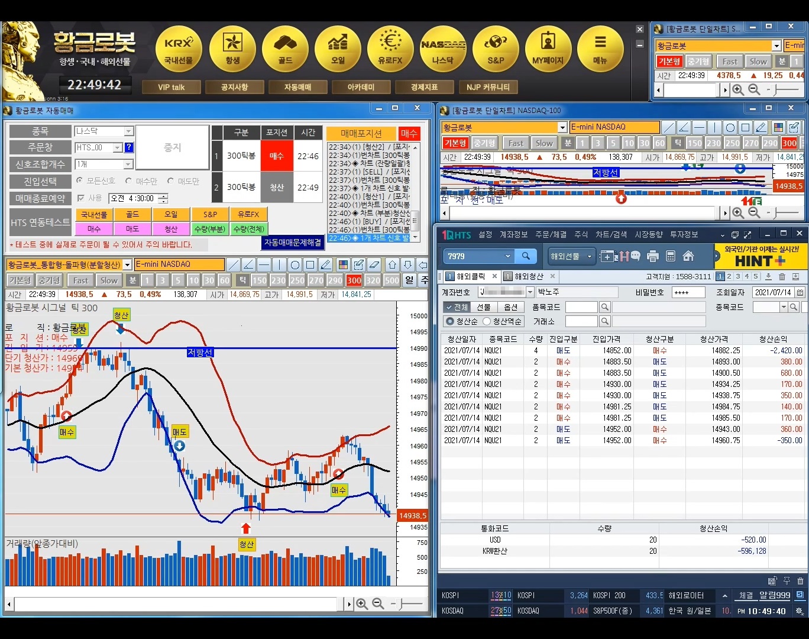Screen dimensions: 809x639
Task: Select vertical line tool in the main chart toolbar
Action: [279, 264]
